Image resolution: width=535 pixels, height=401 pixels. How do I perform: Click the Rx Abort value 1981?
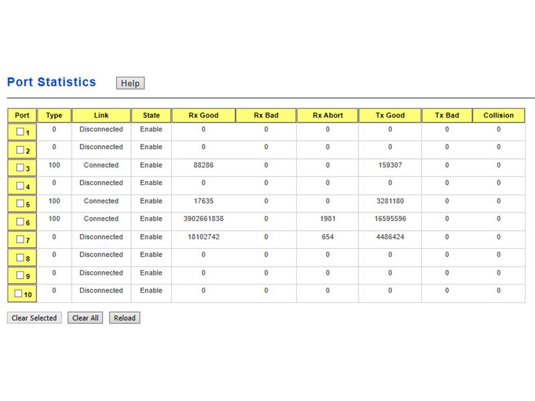coord(328,219)
